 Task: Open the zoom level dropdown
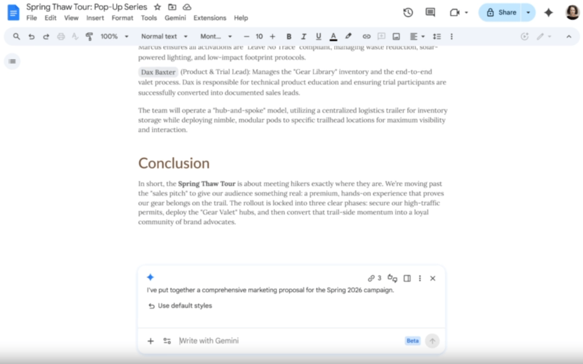[x=126, y=36]
